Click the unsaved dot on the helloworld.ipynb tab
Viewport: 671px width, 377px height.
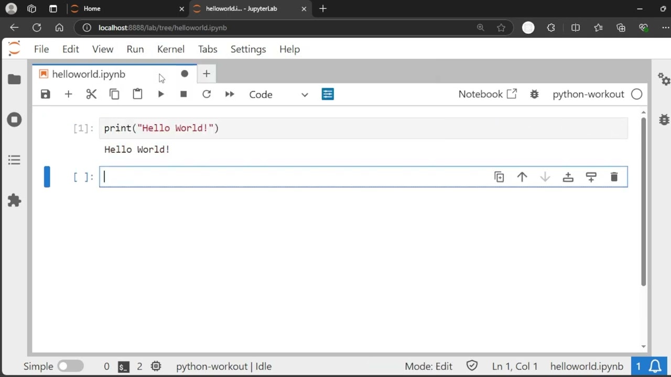[x=185, y=74]
